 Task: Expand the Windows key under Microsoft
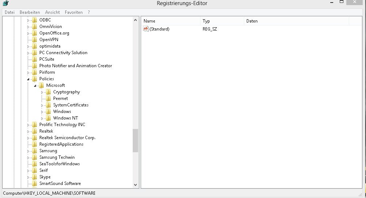click(x=42, y=112)
